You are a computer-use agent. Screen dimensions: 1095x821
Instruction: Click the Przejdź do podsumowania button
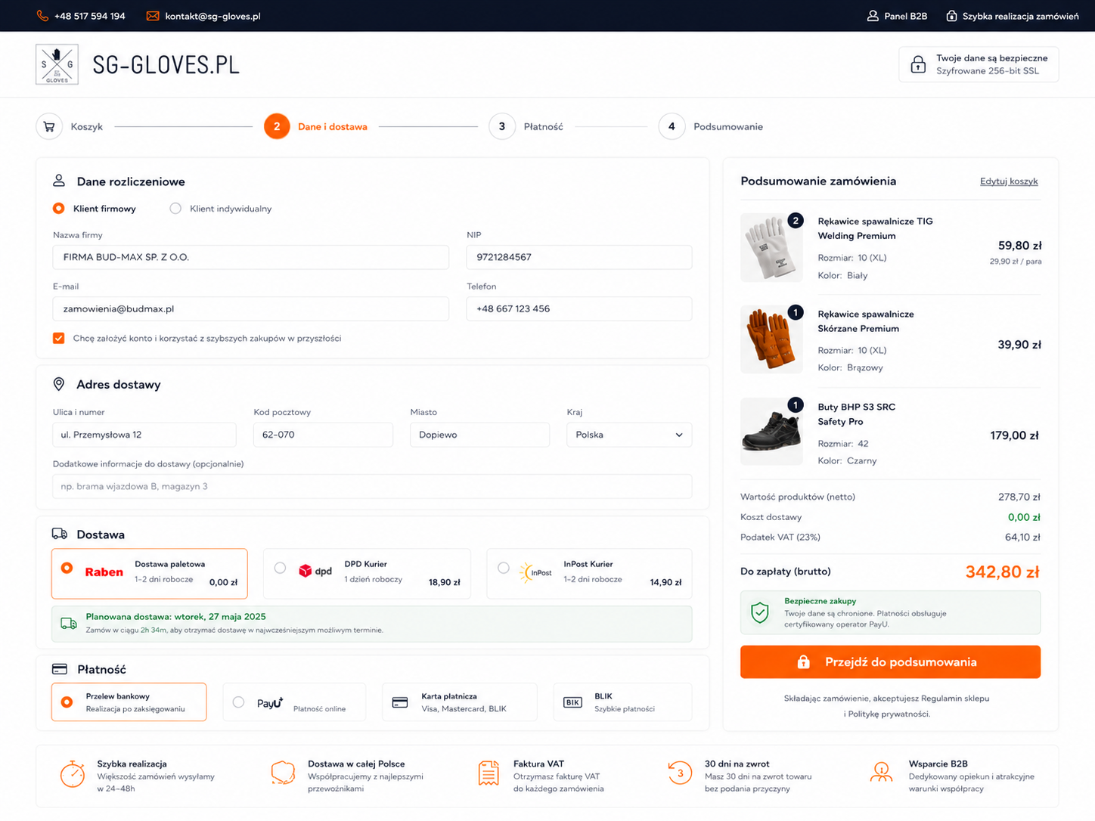(890, 661)
